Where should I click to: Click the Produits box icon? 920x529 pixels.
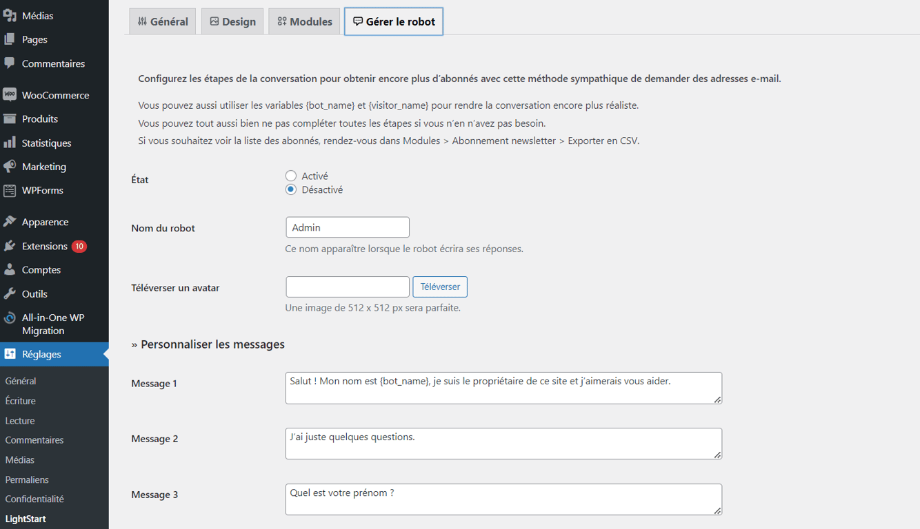(x=10, y=118)
